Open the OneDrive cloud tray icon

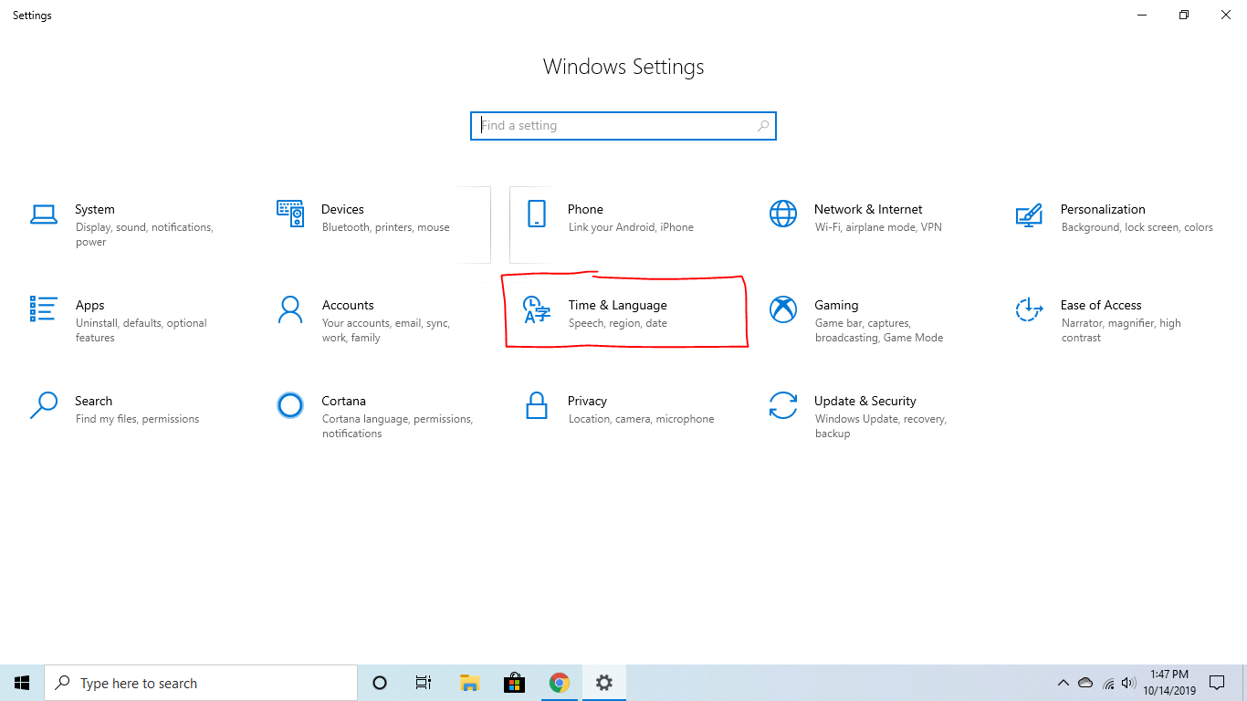pos(1085,683)
